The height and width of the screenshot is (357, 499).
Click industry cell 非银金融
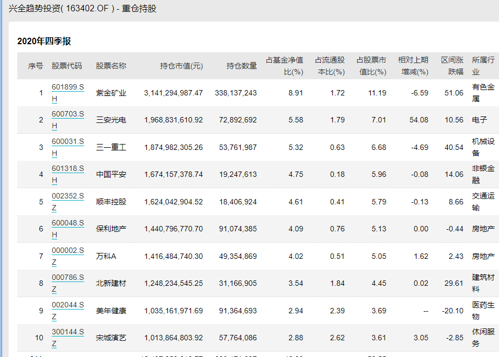(x=483, y=174)
